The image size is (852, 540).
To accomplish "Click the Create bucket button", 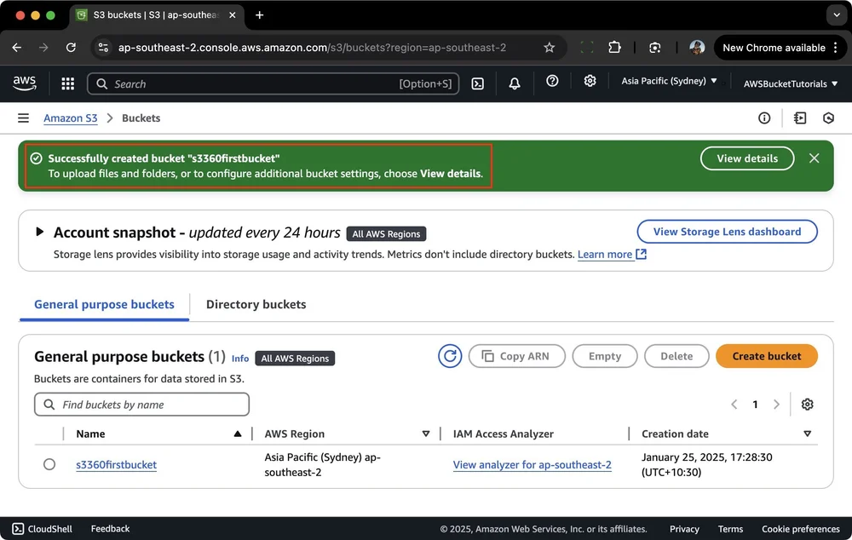I will click(x=766, y=356).
